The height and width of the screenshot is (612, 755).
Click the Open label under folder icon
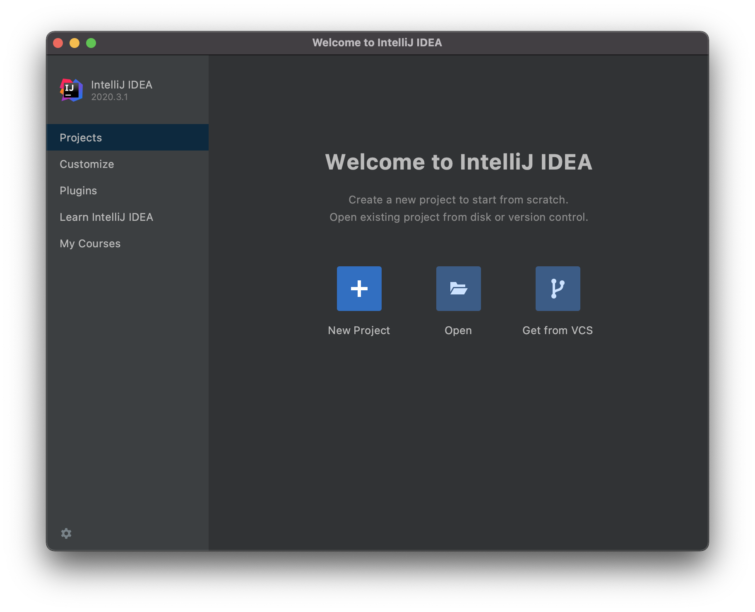click(x=458, y=330)
